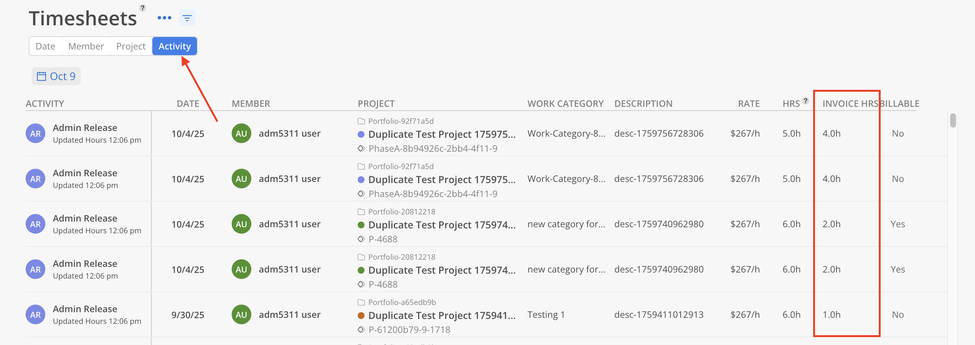Click the BILLABLE column header
The width and height of the screenshot is (975, 345).
point(900,103)
